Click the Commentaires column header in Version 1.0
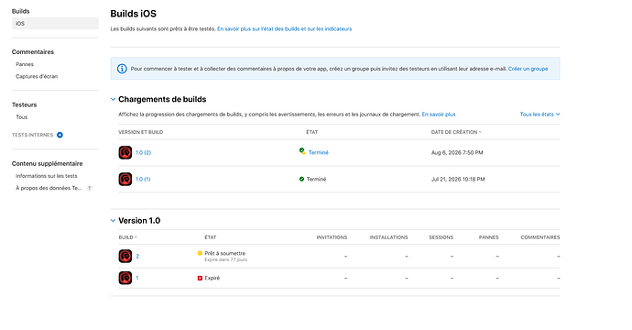The width and height of the screenshot is (632, 330). 540,237
